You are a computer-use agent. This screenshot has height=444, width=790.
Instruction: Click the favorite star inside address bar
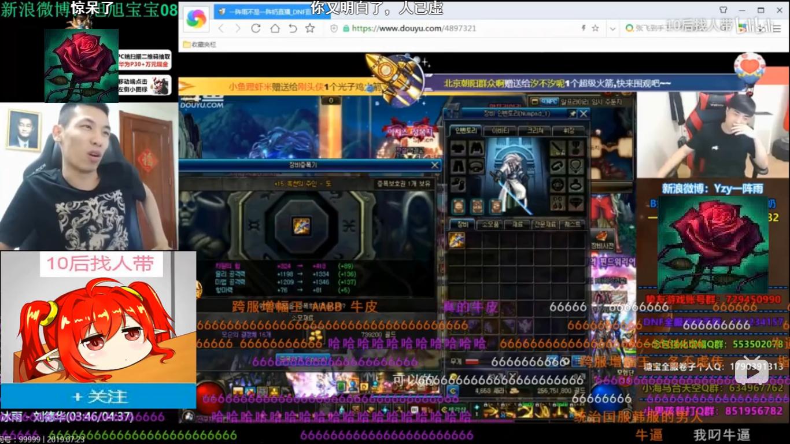[x=595, y=28]
